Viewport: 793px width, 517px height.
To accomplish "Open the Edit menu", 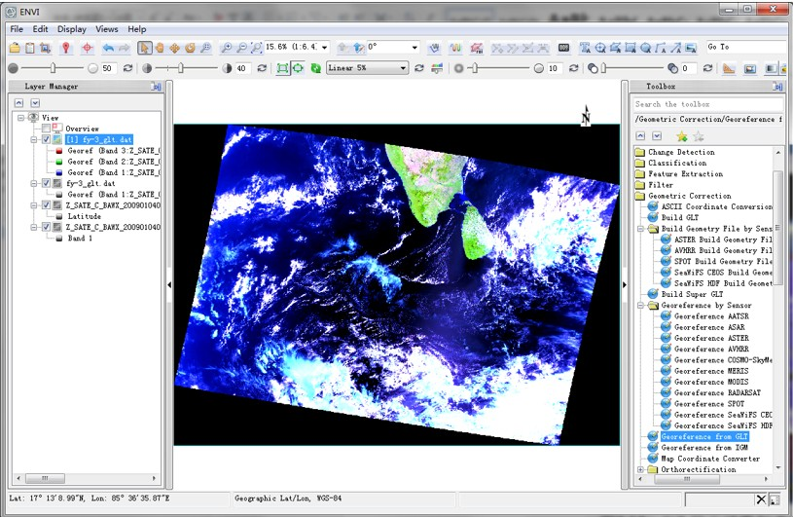I will tap(41, 29).
